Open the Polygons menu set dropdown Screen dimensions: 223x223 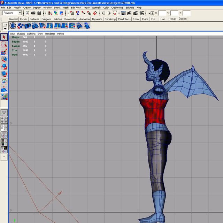click(20, 13)
